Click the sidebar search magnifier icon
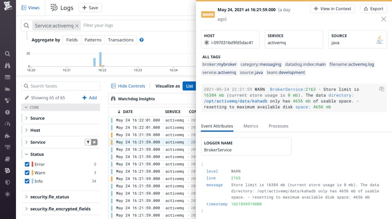 click(x=7, y=53)
